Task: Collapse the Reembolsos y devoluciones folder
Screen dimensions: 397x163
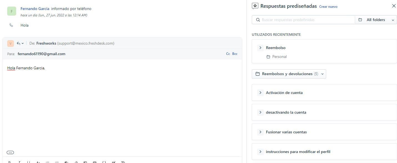Action: 322,74
